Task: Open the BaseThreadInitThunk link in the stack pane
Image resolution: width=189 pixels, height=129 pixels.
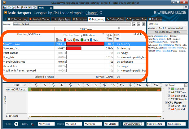Action: pyautogui.click(x=172, y=48)
